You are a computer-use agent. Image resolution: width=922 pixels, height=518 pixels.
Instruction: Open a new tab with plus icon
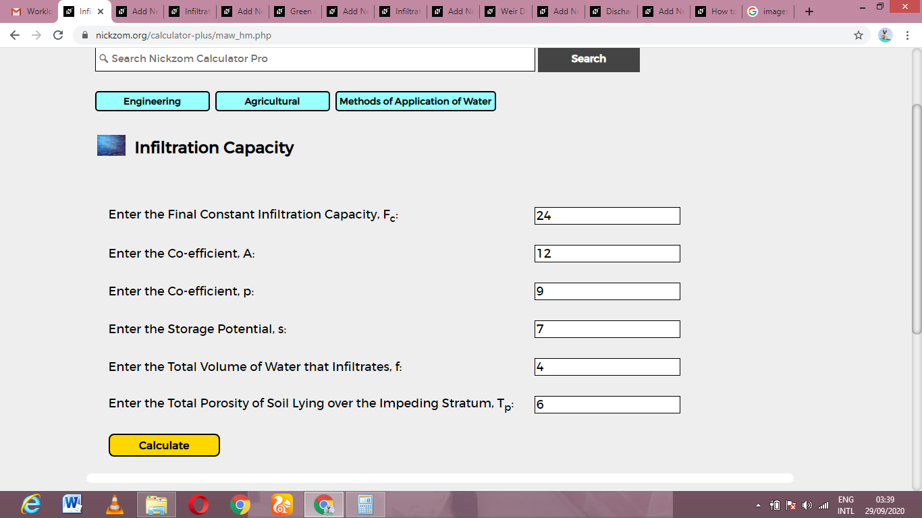tap(809, 11)
